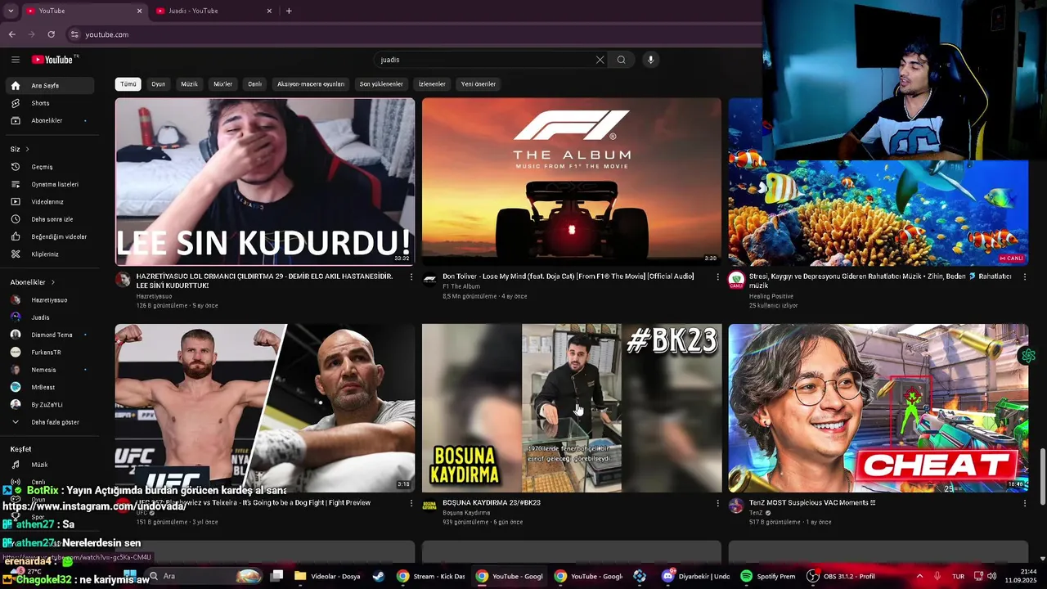The width and height of the screenshot is (1047, 589).
Task: Open the LEE SİN KUDURDU video thumbnail
Action: point(265,182)
